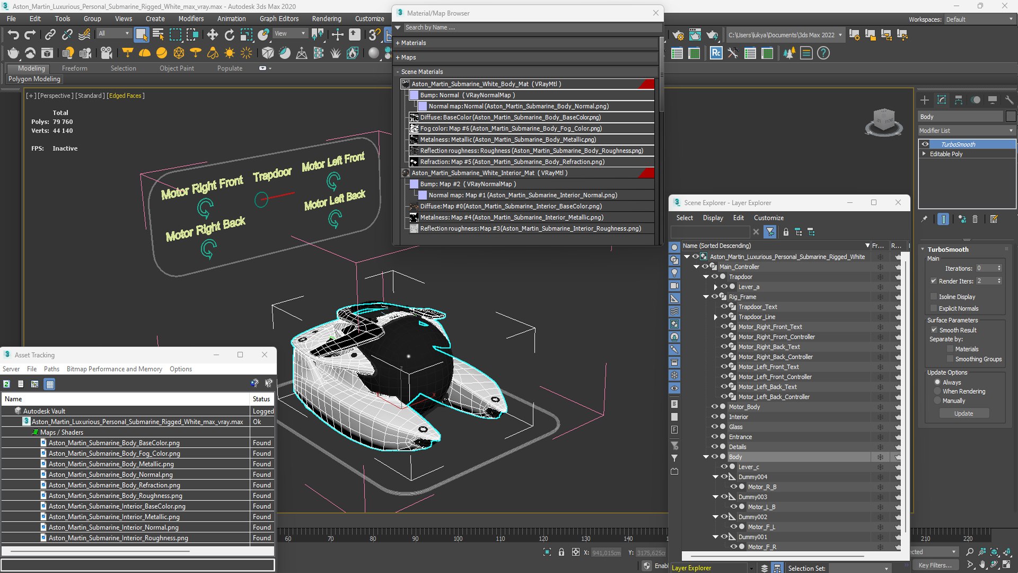
Task: Expand the Materials group in browser
Action: (x=398, y=43)
